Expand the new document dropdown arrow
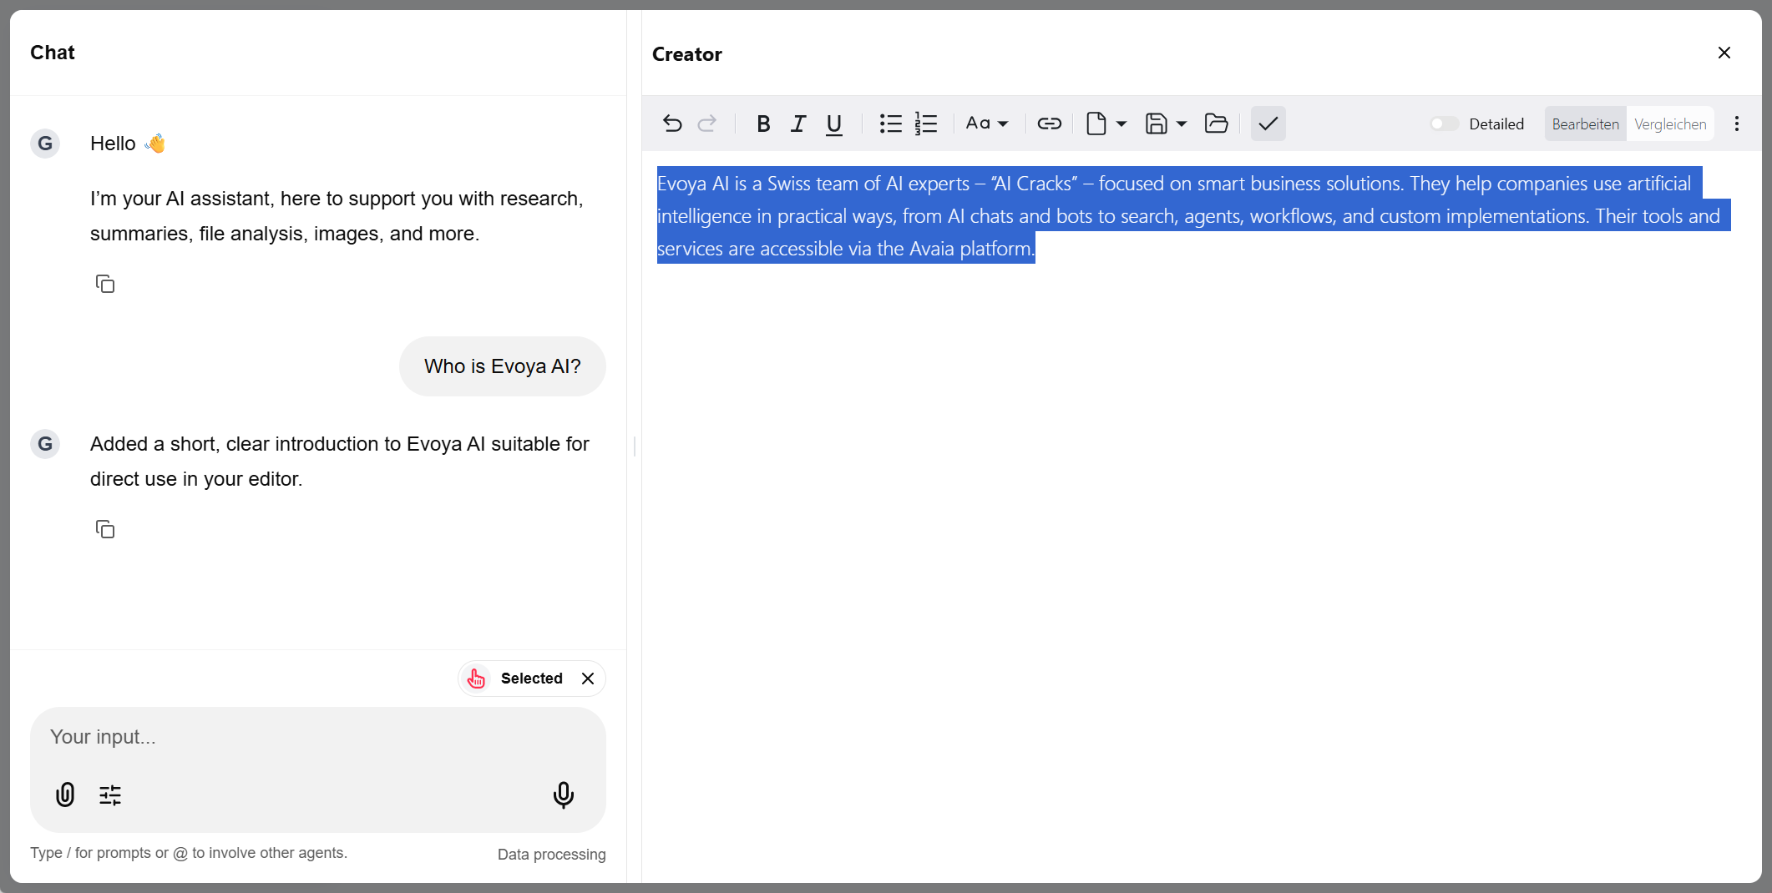This screenshot has height=893, width=1772. pos(1121,124)
